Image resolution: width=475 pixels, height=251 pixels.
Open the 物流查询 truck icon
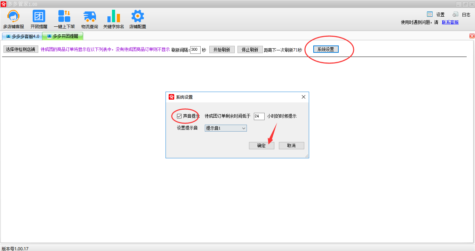coord(89,16)
